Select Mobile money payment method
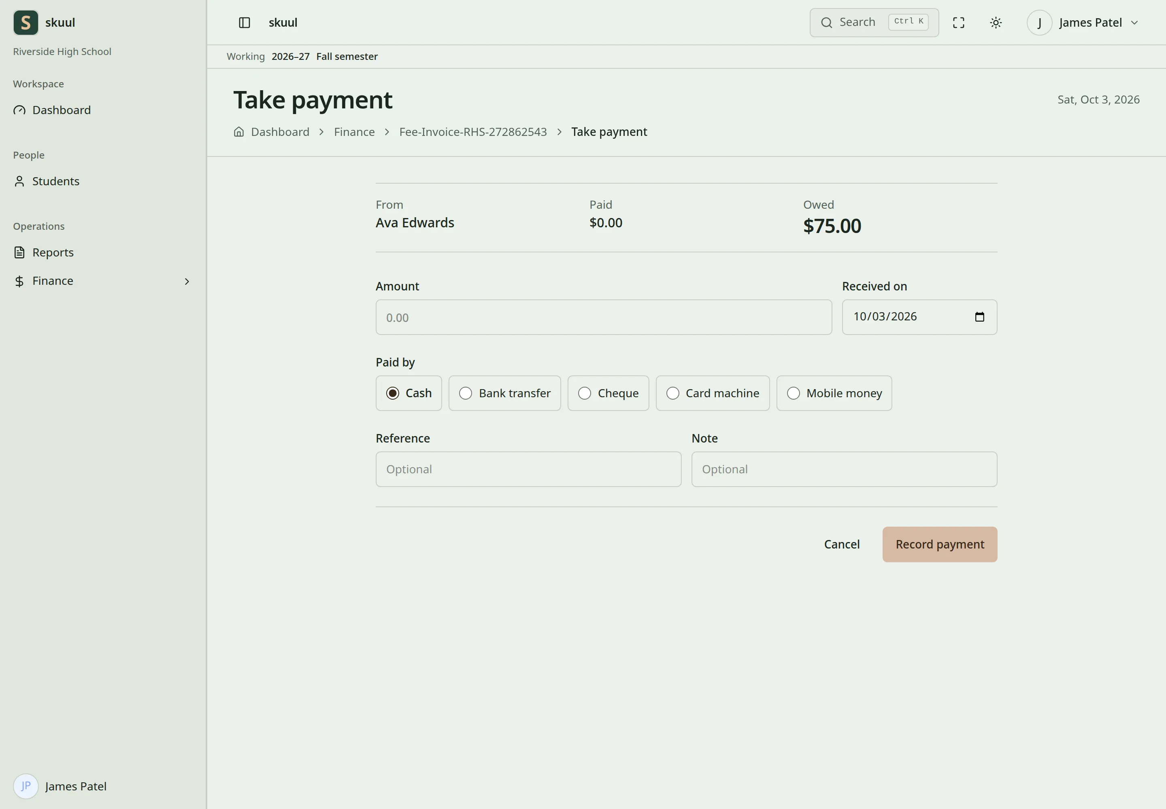Viewport: 1166px width, 809px height. (834, 393)
